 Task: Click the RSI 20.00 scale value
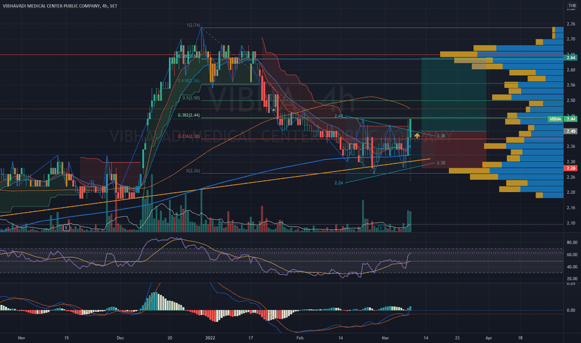click(572, 279)
